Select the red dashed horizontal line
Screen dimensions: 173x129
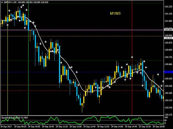tap(82, 90)
